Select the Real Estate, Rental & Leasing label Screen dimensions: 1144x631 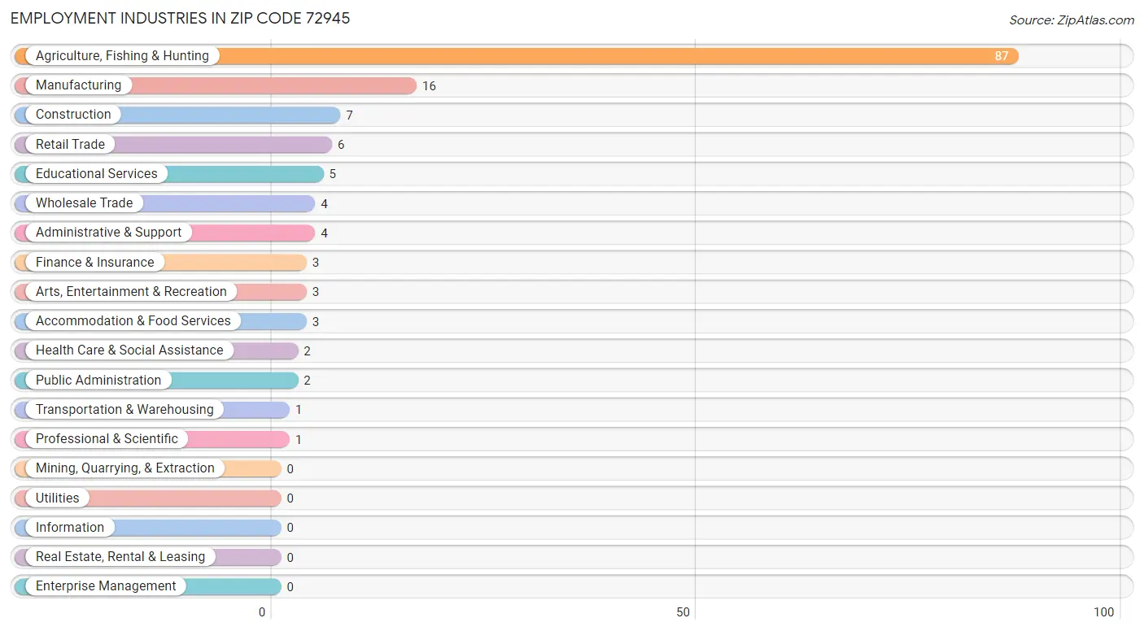tap(120, 557)
